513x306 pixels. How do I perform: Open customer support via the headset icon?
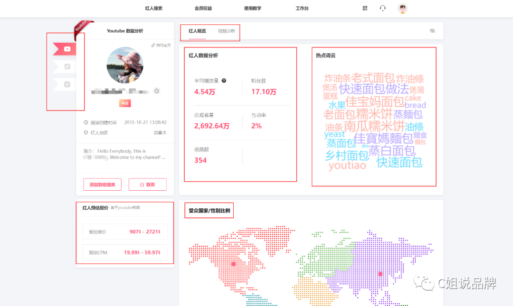383,8
